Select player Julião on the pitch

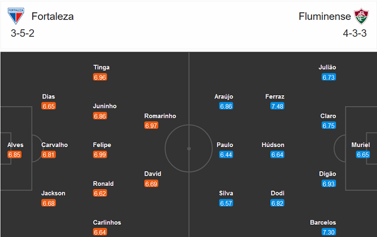pos(327,67)
